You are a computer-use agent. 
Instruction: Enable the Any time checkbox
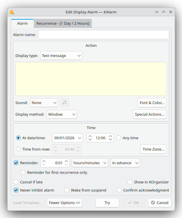pos(119,138)
